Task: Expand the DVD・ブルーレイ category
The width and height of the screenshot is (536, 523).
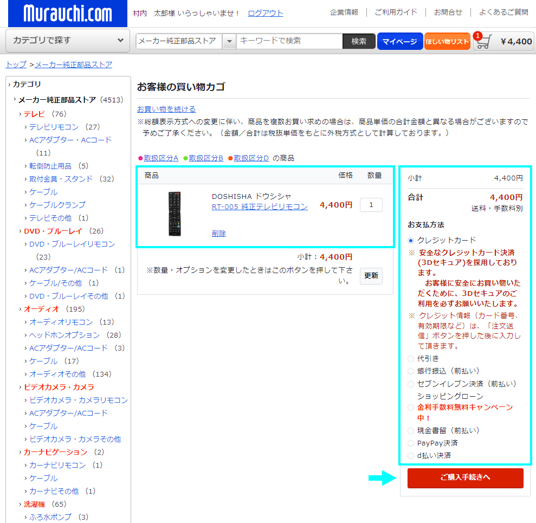Action: pyautogui.click(x=53, y=231)
